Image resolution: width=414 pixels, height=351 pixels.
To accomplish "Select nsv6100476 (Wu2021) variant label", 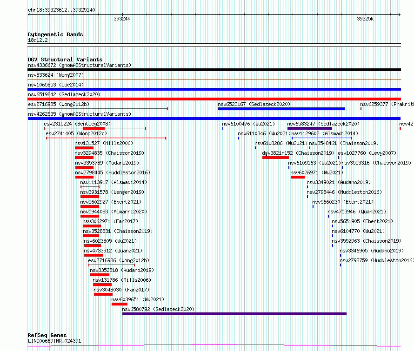I will pyautogui.click(x=248, y=124).
